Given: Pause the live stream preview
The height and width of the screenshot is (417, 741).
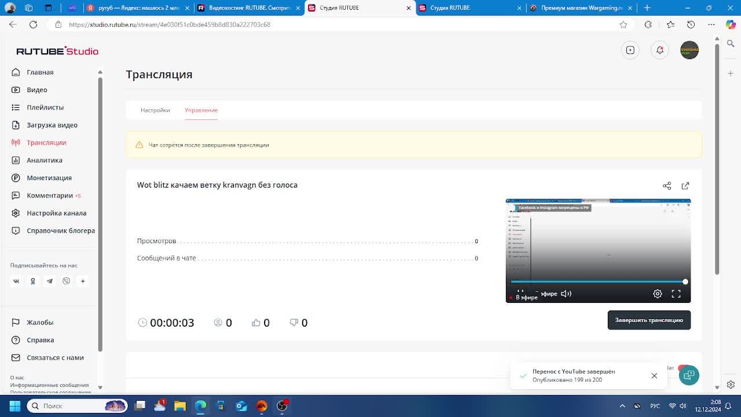Looking at the screenshot, I should pyautogui.click(x=520, y=292).
